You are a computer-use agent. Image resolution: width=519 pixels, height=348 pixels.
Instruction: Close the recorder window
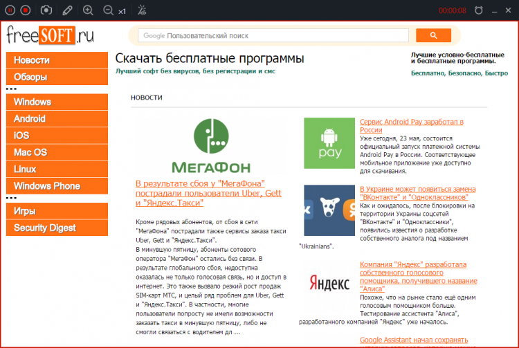tap(509, 10)
